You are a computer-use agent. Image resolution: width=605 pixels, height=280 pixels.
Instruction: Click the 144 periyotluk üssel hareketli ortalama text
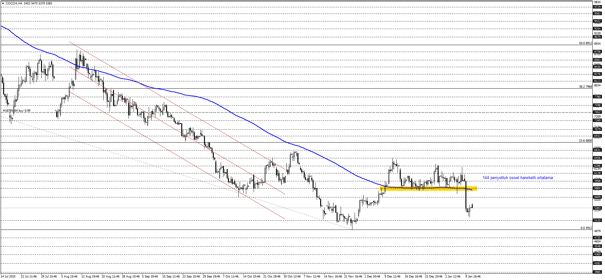tap(518, 178)
